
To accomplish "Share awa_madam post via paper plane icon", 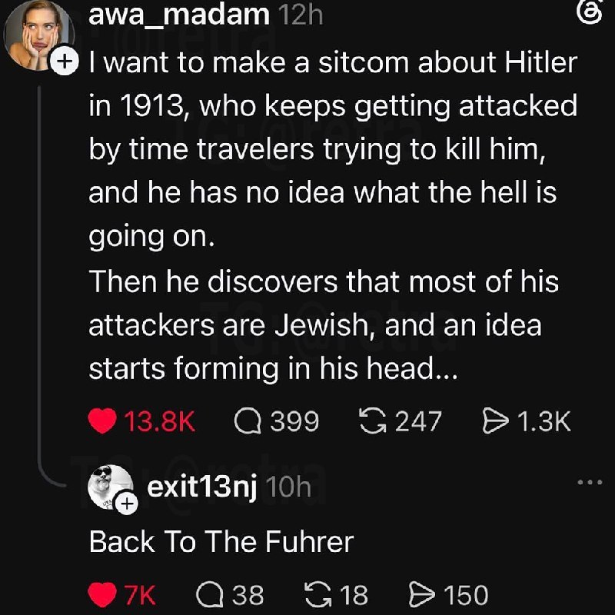I will coord(495,421).
